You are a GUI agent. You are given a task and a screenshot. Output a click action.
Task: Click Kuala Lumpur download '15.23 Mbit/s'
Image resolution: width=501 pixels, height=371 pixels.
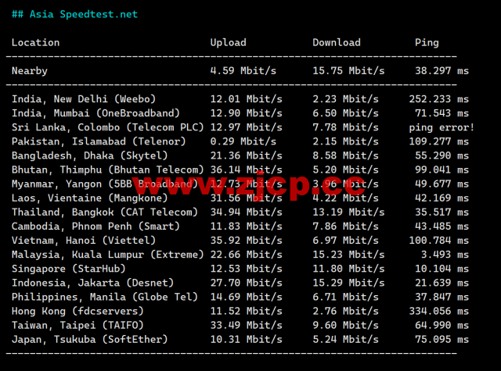pos(348,255)
